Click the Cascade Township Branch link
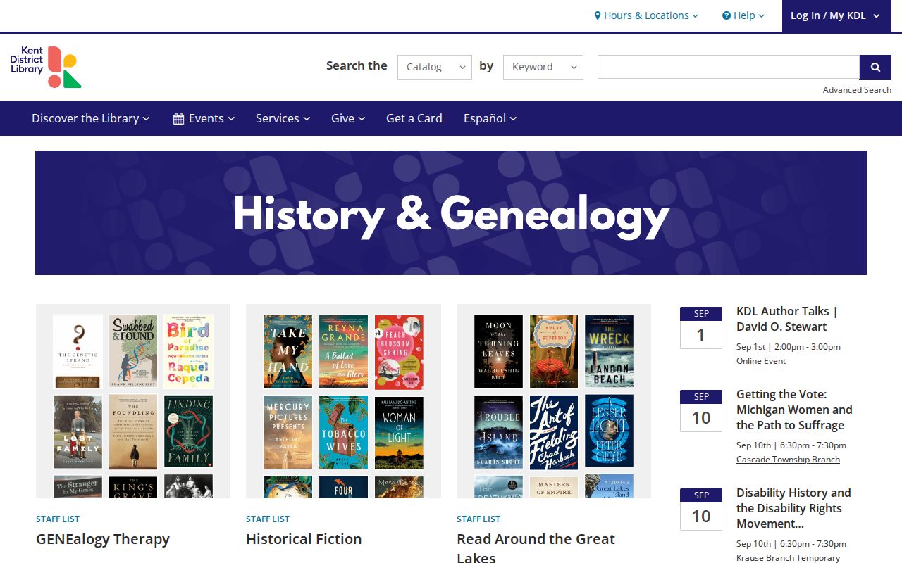 click(788, 460)
